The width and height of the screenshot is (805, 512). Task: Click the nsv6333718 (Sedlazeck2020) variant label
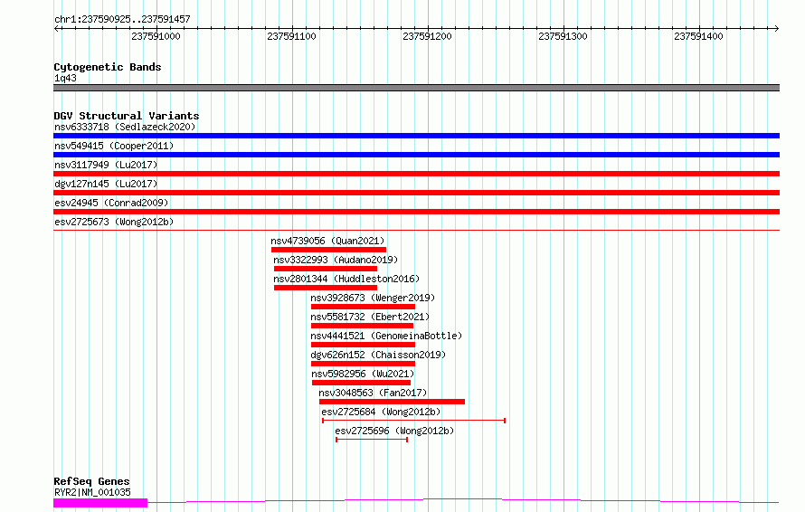(125, 127)
